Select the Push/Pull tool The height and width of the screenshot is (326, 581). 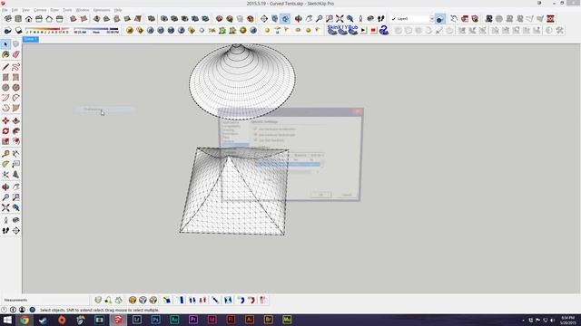pos(16,120)
